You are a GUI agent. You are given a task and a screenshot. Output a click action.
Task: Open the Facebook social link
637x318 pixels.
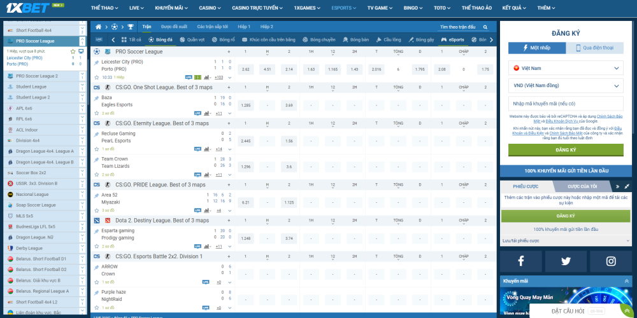[521, 261]
